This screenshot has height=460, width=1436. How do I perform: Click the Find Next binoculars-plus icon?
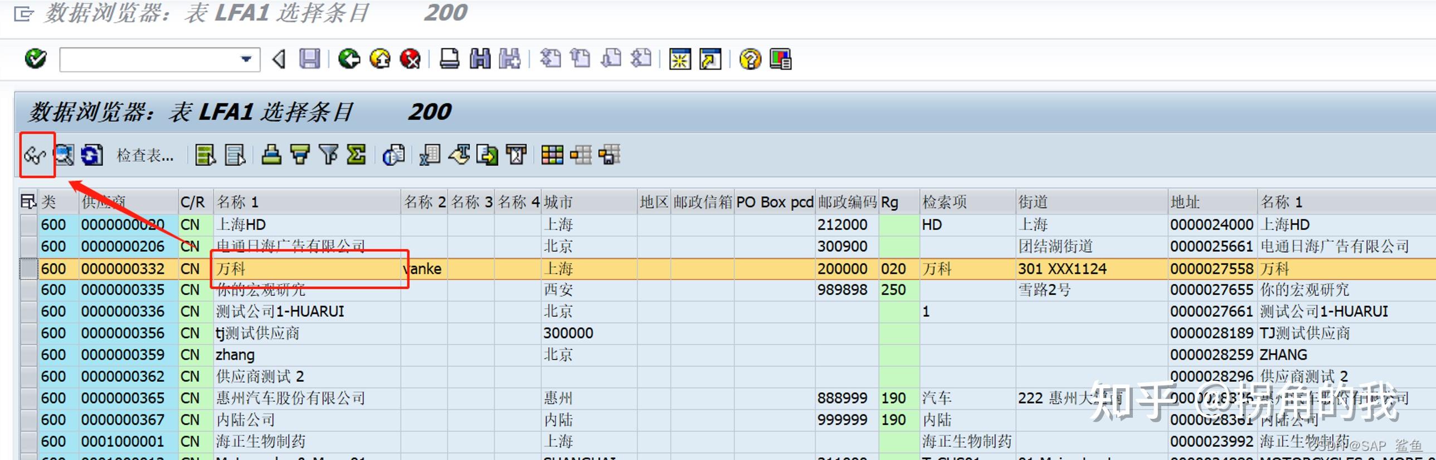(510, 59)
